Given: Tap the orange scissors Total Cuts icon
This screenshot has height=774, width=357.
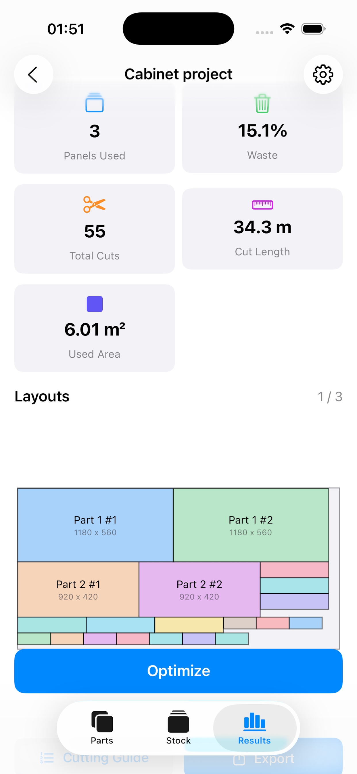Looking at the screenshot, I should (95, 205).
